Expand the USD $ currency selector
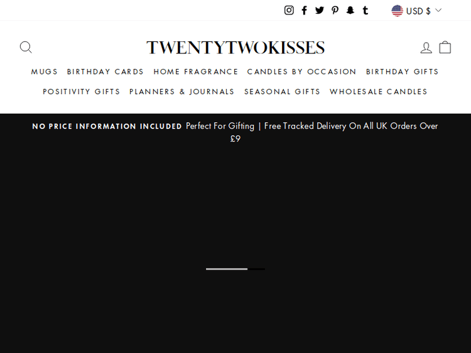This screenshot has height=353, width=471. click(416, 11)
